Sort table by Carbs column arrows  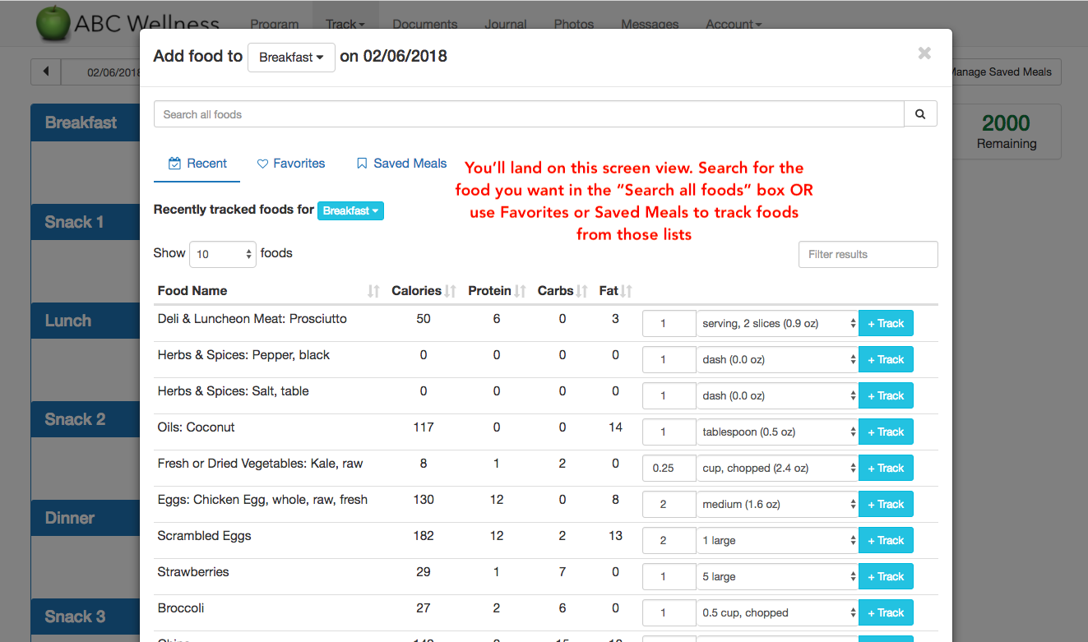[x=581, y=291]
